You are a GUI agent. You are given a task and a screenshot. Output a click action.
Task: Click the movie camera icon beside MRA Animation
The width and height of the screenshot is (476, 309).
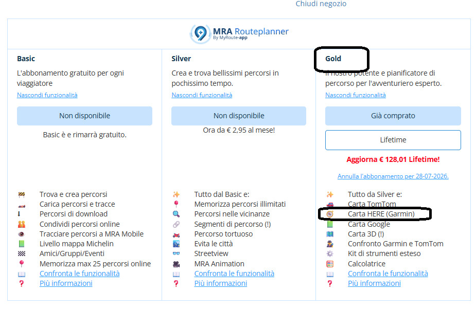(x=176, y=264)
